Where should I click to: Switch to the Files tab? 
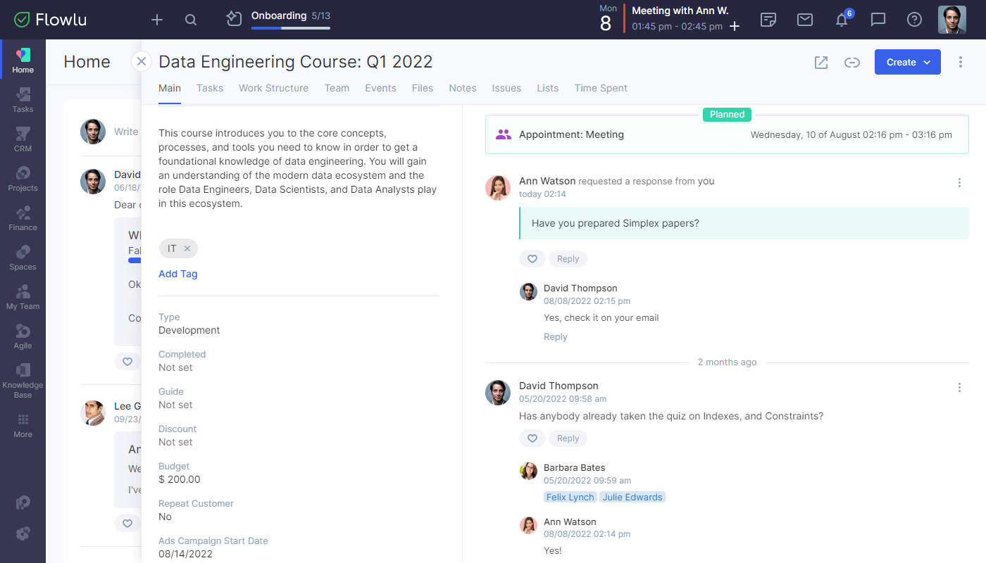(423, 88)
